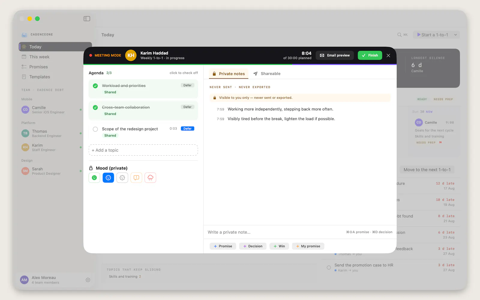Open Thomas Backend Engineer entry
480x300 pixels.
[x=51, y=133]
